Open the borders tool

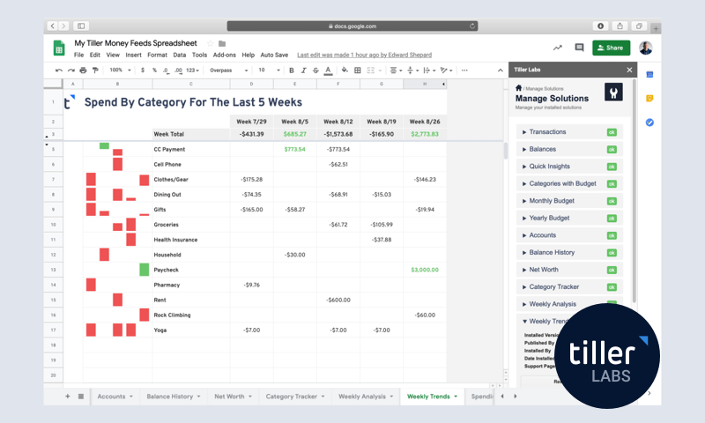(358, 70)
